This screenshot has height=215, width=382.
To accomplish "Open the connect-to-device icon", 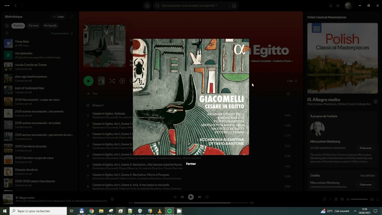I will pyautogui.click(x=342, y=199).
